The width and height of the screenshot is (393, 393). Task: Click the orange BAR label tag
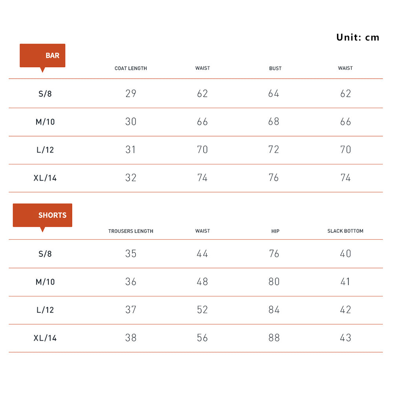point(42,56)
